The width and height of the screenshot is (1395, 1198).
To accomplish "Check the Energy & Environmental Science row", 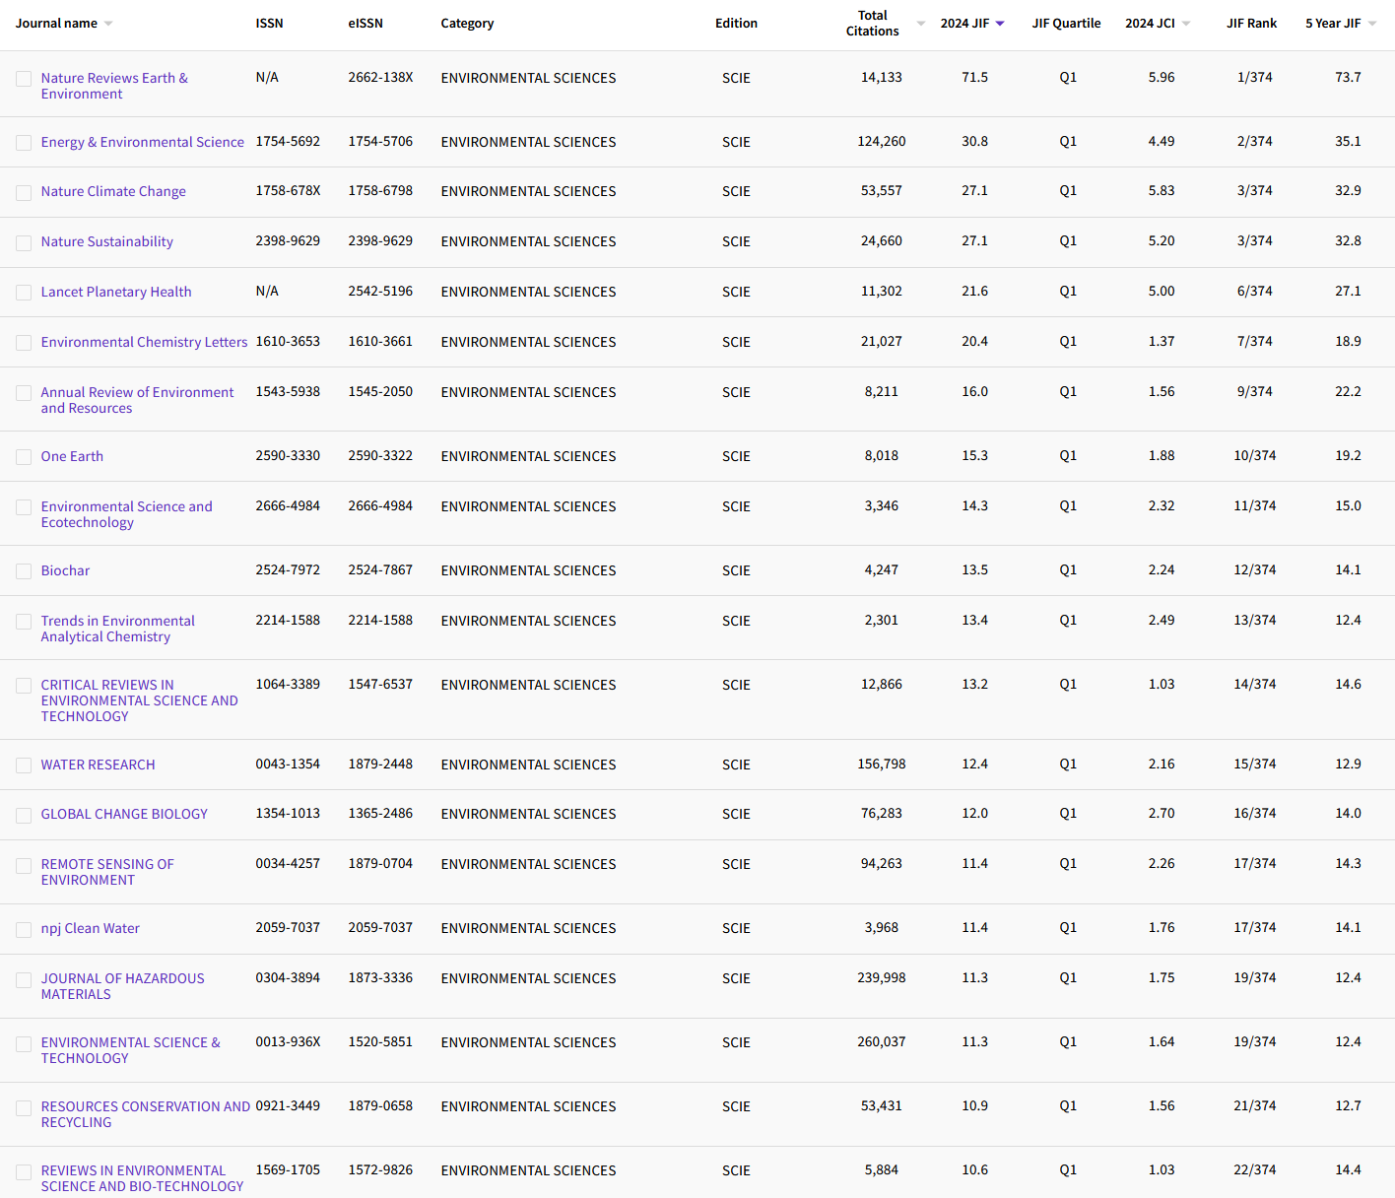I will coord(24,143).
